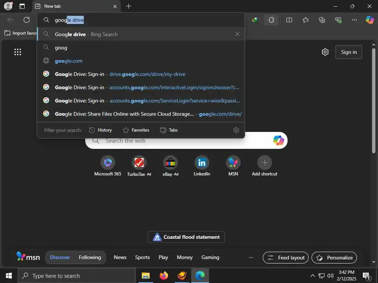Open the Sports feed category
The height and width of the screenshot is (283, 378).
coord(142,257)
